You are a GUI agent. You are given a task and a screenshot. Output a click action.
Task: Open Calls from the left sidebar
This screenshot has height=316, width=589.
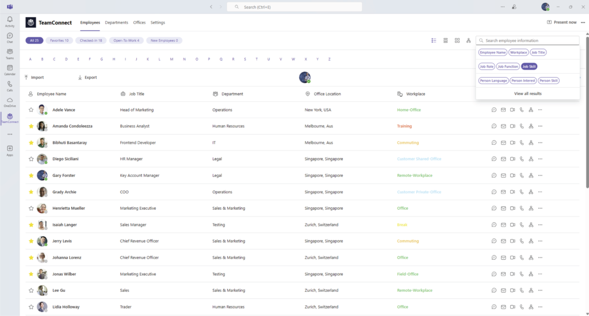[10, 86]
